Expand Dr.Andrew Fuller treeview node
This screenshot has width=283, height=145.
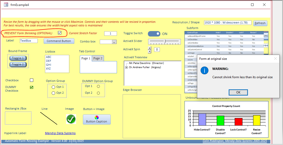pos(127,68)
